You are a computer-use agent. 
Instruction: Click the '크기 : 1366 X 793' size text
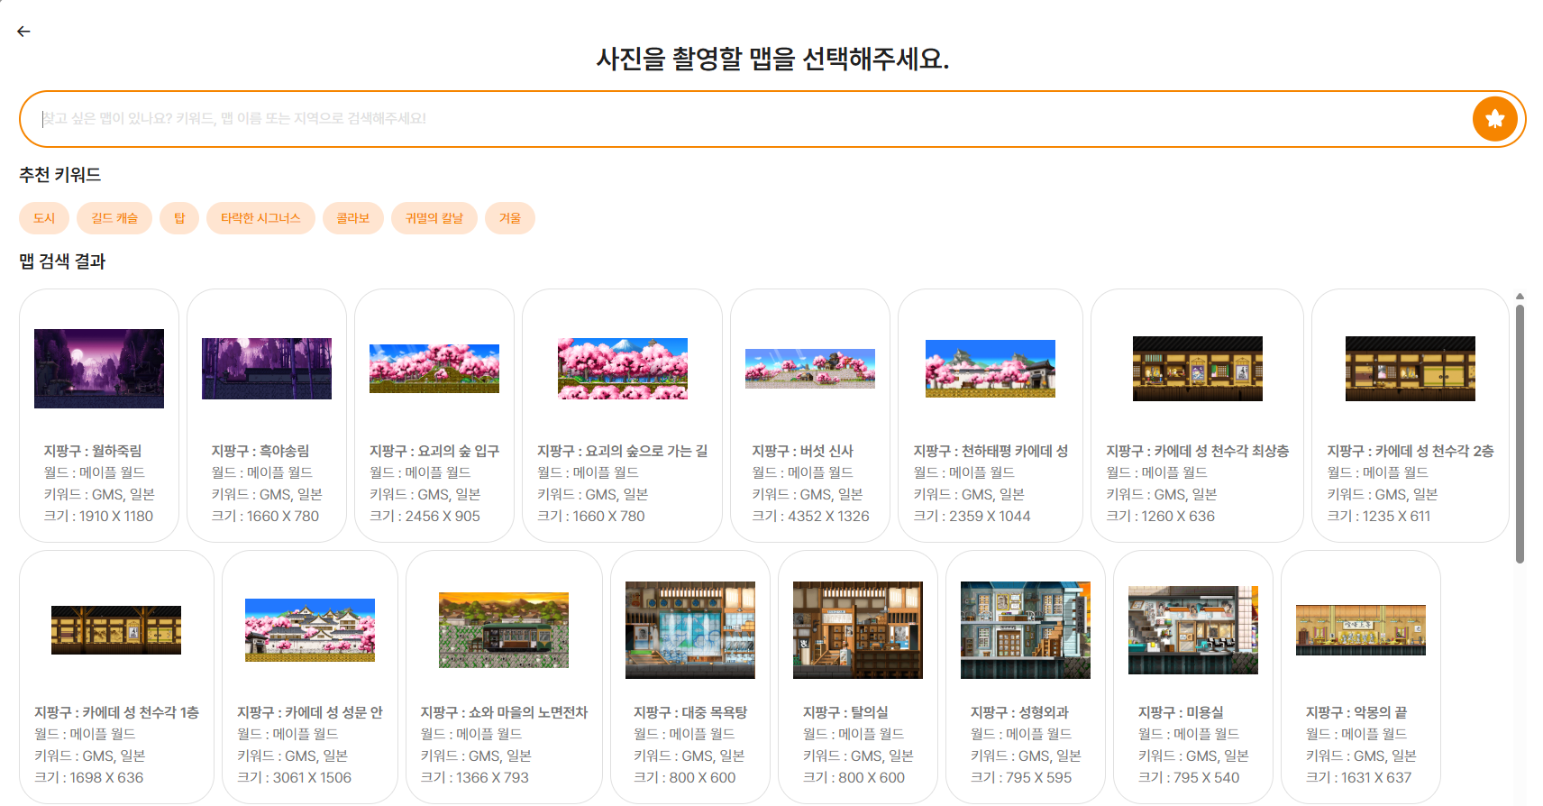coord(474,778)
